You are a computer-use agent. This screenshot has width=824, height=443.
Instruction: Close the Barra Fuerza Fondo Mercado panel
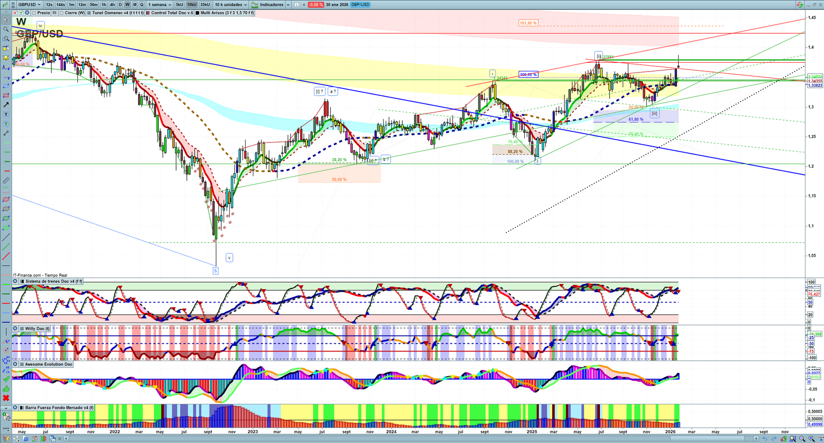tap(15, 407)
